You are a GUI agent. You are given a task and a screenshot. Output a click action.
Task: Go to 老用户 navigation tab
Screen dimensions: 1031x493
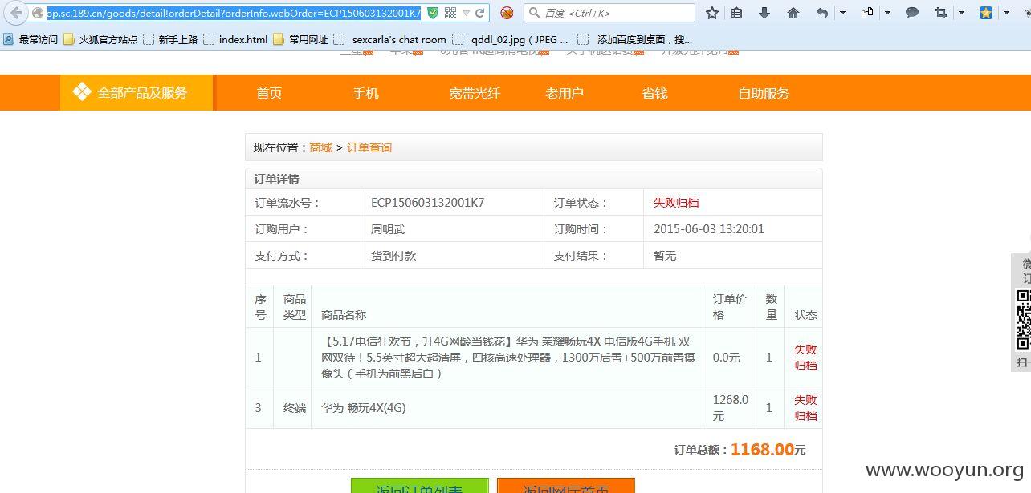[x=564, y=93]
